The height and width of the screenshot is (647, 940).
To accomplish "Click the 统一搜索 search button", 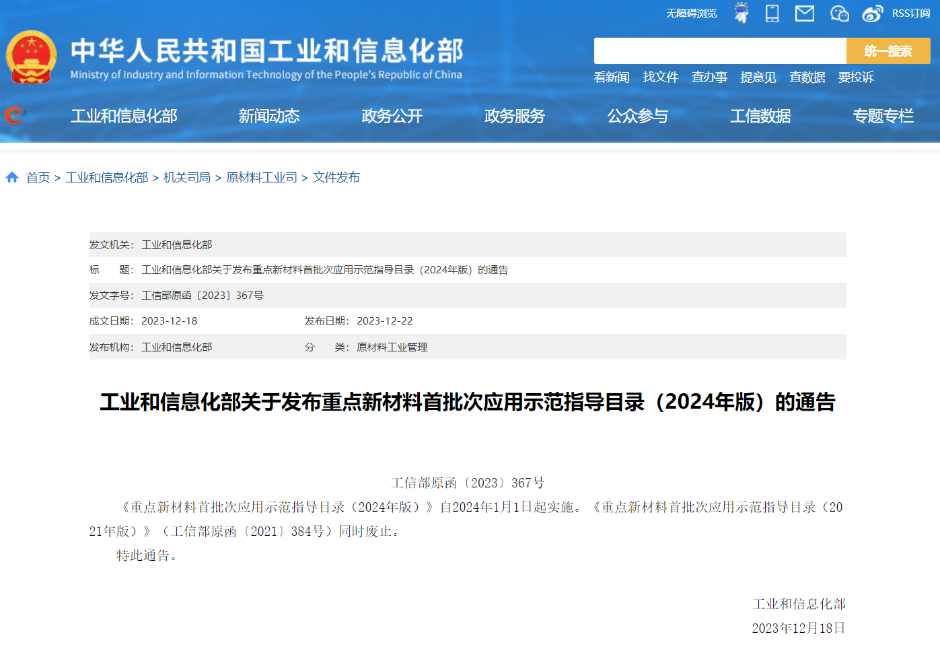I will 888,50.
